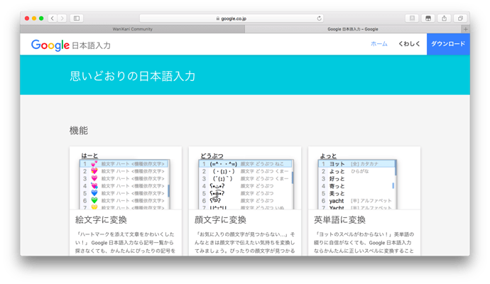Screen dimensions: 490x284
Task: Click the 絵文字に変換 card title
Action: (x=101, y=220)
